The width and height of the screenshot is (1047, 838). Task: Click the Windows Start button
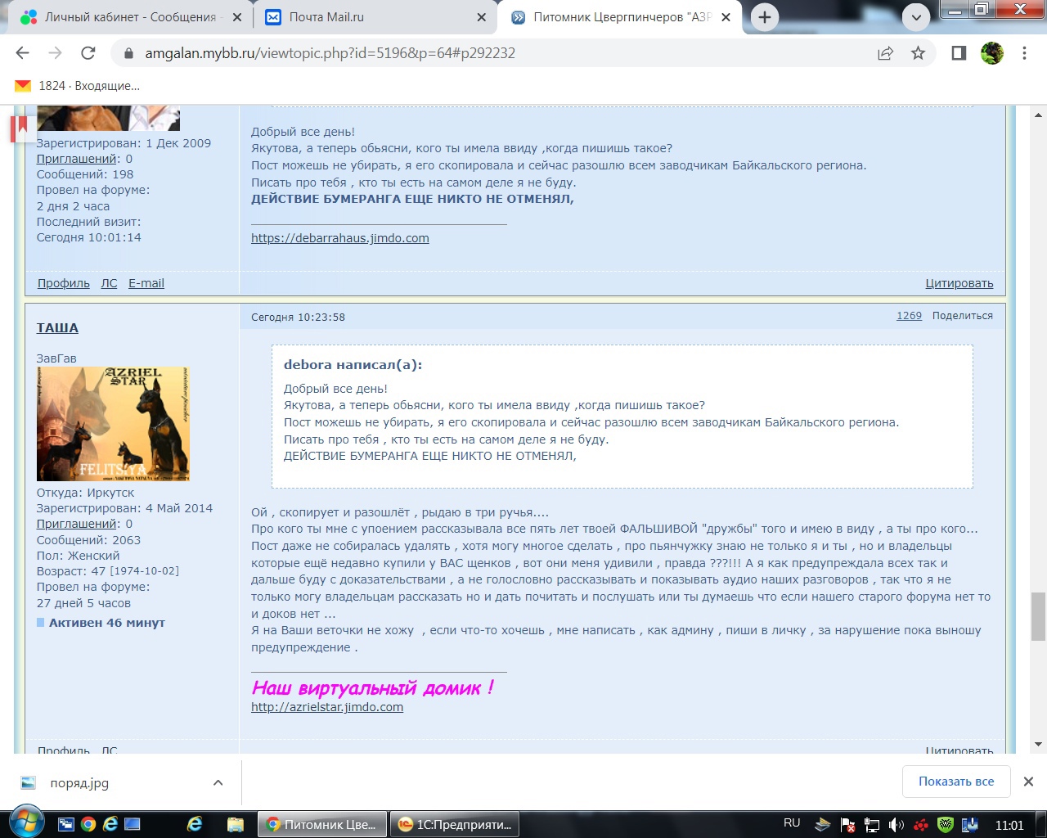point(26,823)
